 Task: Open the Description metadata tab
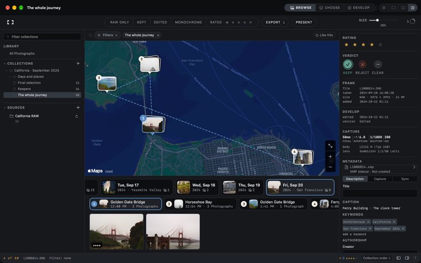[355, 179]
